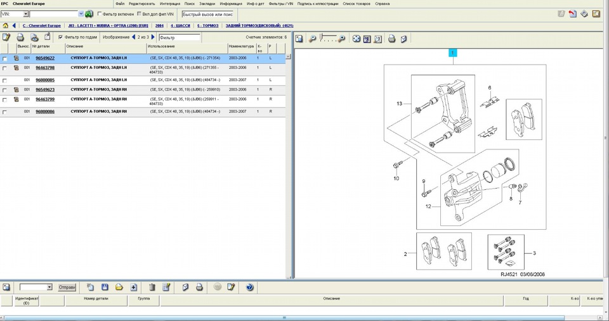Open breadcrumb link 5 - ТОРМОЗ
The width and height of the screenshot is (609, 321).
coord(208,25)
